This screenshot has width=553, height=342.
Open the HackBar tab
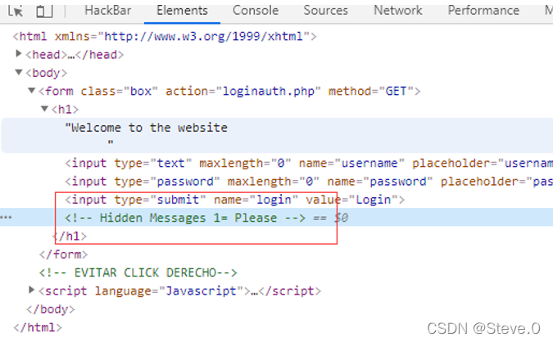point(108,10)
